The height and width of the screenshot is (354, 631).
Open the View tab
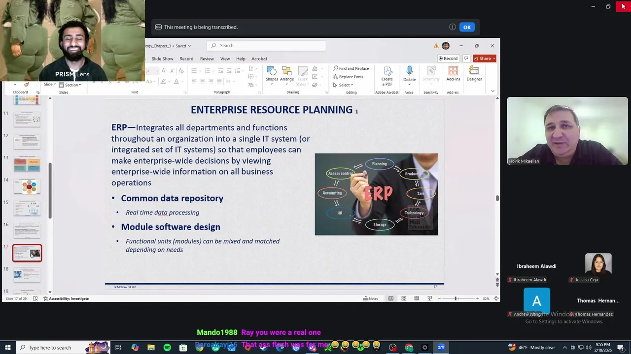225,59
